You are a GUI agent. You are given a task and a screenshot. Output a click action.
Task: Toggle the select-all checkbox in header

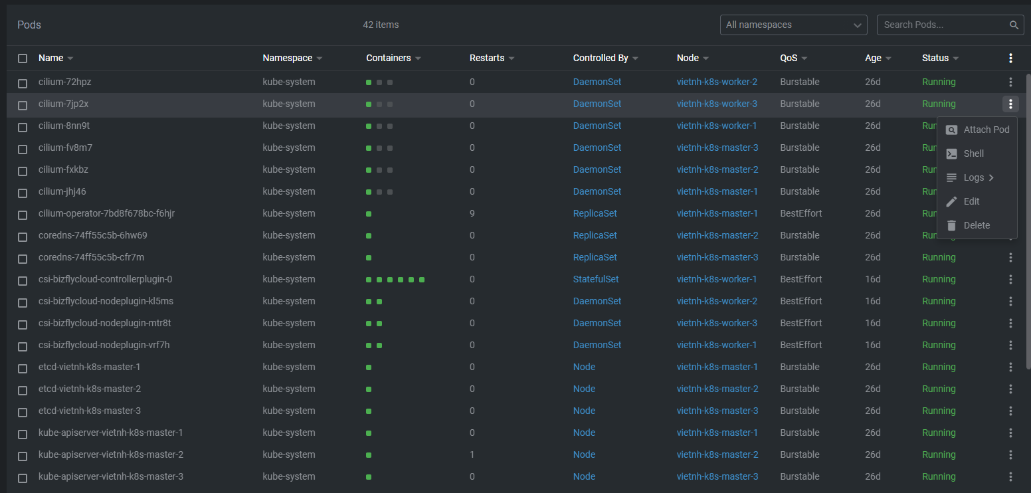pos(23,58)
